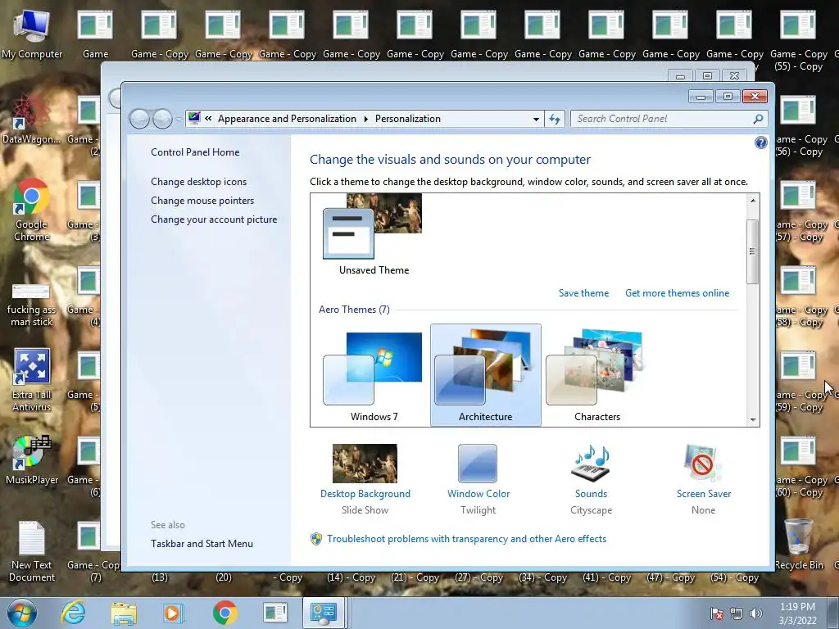This screenshot has height=629, width=839.
Task: Click the Control Panel taskbar button
Action: (323, 613)
